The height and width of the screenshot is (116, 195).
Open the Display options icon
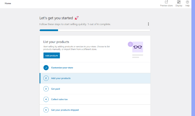point(179,2)
